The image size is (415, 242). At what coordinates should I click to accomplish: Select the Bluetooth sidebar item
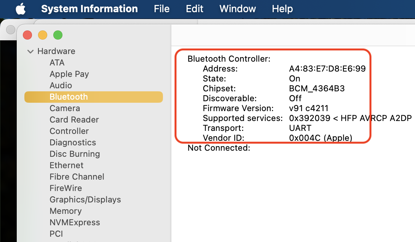coord(69,97)
